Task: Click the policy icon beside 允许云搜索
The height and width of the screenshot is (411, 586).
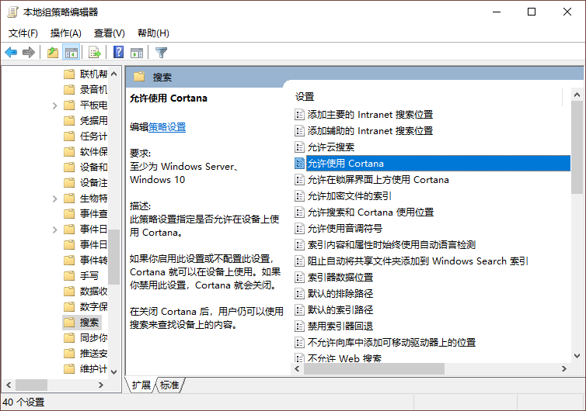Action: [300, 147]
